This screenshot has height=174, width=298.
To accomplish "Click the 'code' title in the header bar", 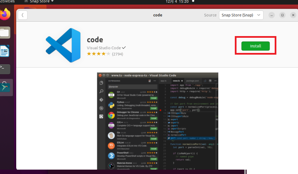I will [x=158, y=15].
